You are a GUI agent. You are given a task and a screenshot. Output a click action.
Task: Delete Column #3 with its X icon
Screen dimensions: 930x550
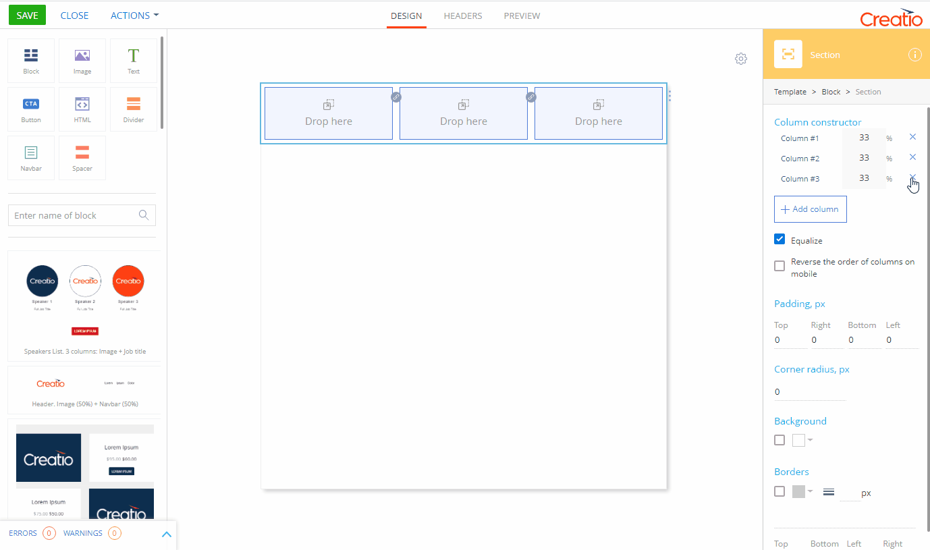tap(912, 177)
